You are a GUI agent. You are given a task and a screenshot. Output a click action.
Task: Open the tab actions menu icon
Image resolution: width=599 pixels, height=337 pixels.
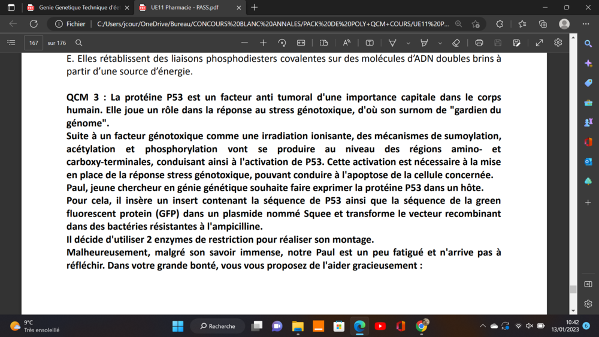tap(11, 7)
